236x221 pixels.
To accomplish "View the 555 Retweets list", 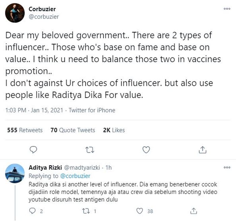I will coord(25,130).
